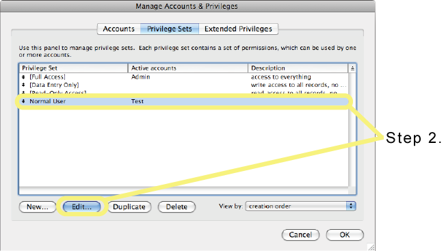
Task: Click the Privilege Set column header
Action: coord(74,68)
